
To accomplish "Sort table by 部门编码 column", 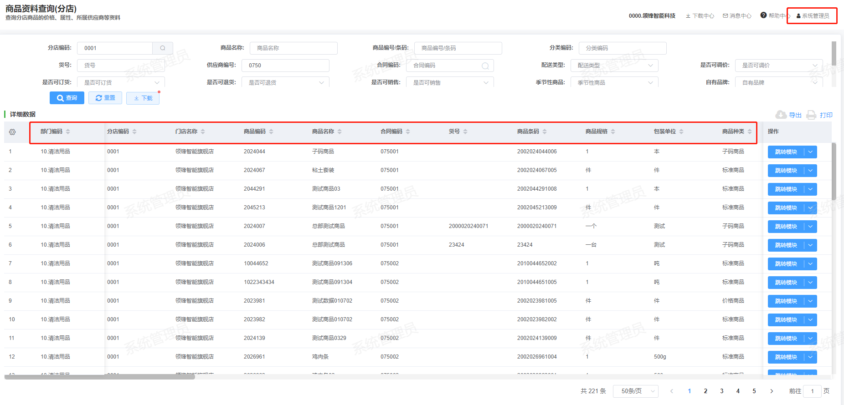I will [68, 132].
